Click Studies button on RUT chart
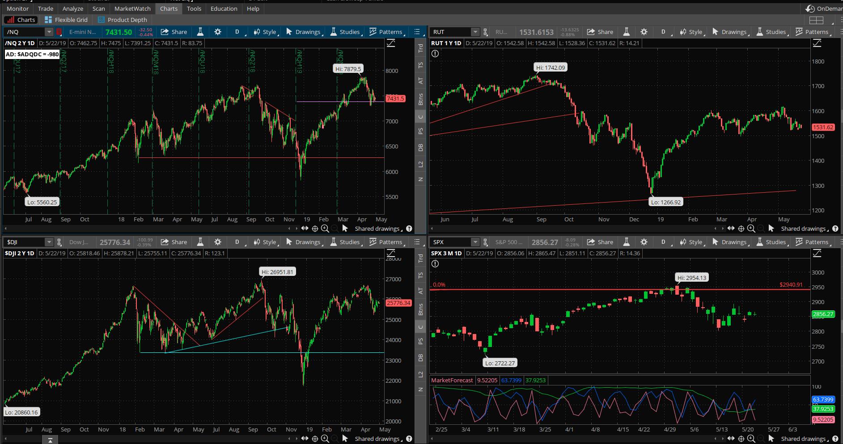 (x=771, y=32)
